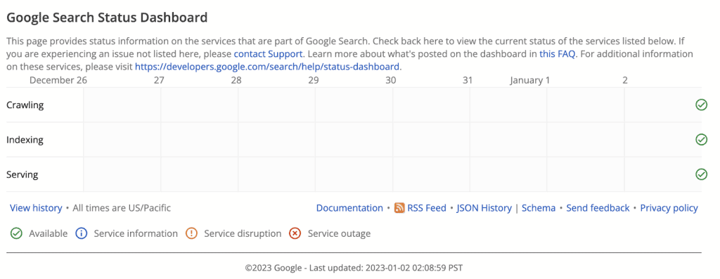Screen dimensions: 720x279
Task: Click the blue Service information legend icon
Action: click(82, 233)
